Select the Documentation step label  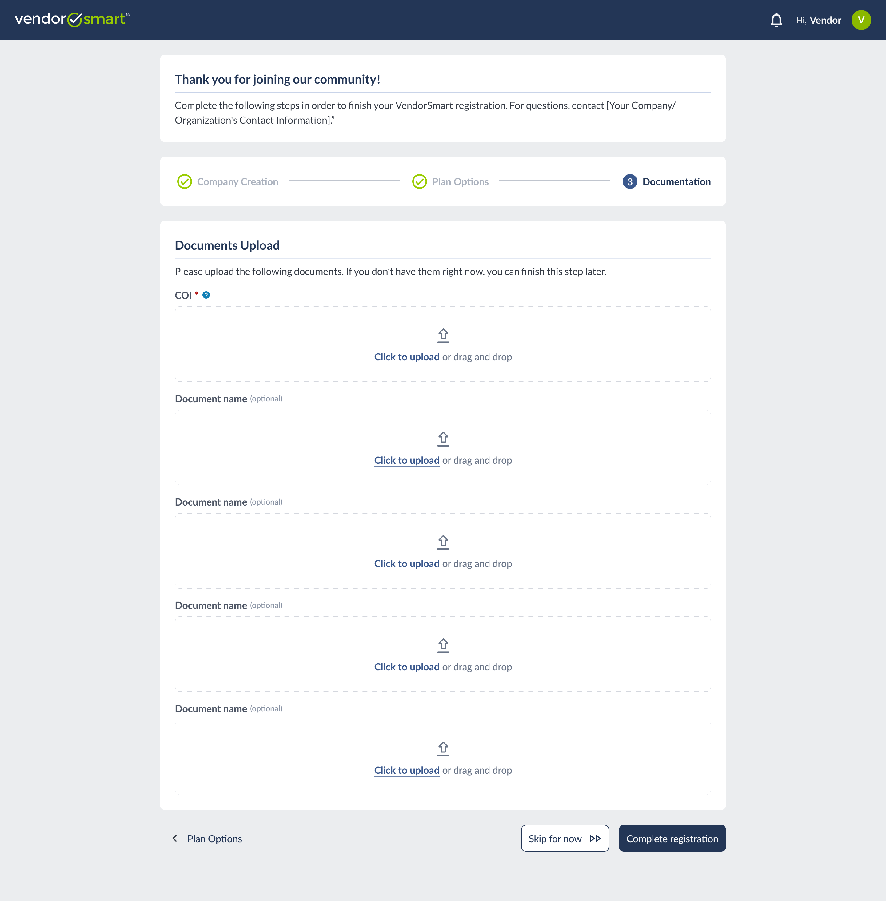[676, 182]
